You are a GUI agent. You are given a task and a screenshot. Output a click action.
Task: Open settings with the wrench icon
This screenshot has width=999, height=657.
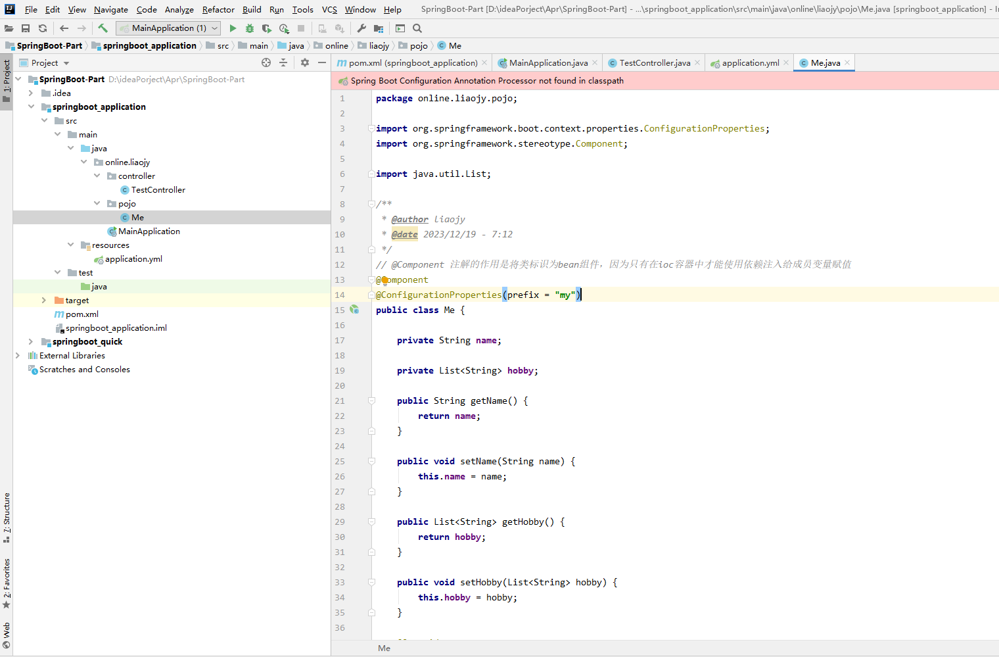click(x=361, y=28)
